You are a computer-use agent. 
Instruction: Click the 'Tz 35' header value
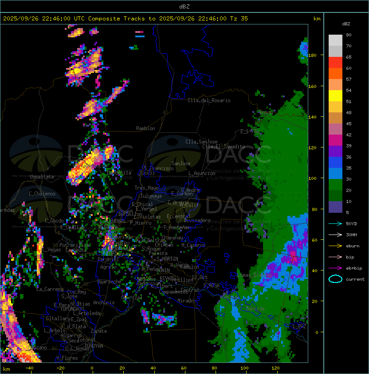[x=239, y=19]
